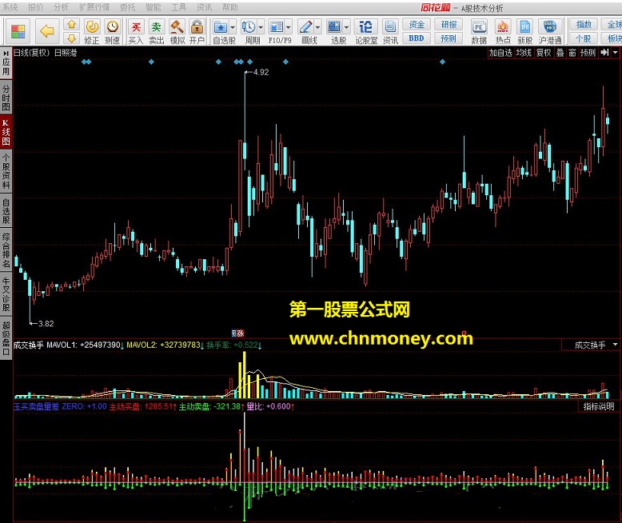Click the F10/F9 info icon
622x523 pixels.
point(276,27)
